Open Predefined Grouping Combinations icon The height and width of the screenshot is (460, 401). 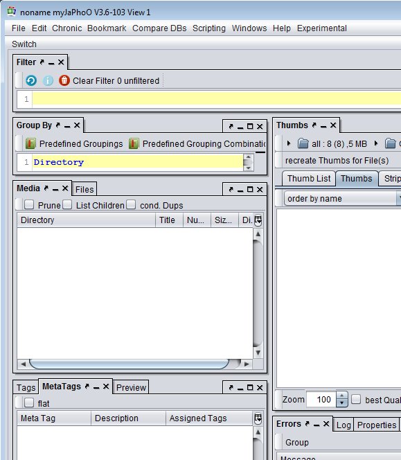point(134,144)
